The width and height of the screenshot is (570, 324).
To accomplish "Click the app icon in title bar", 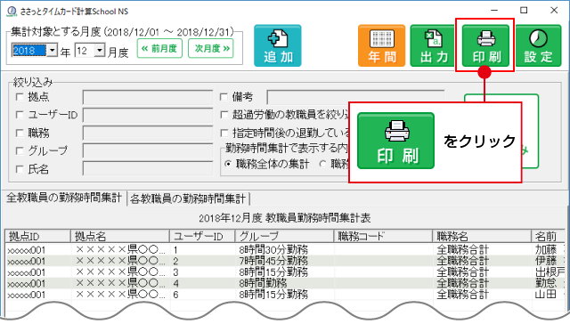I will (12, 12).
